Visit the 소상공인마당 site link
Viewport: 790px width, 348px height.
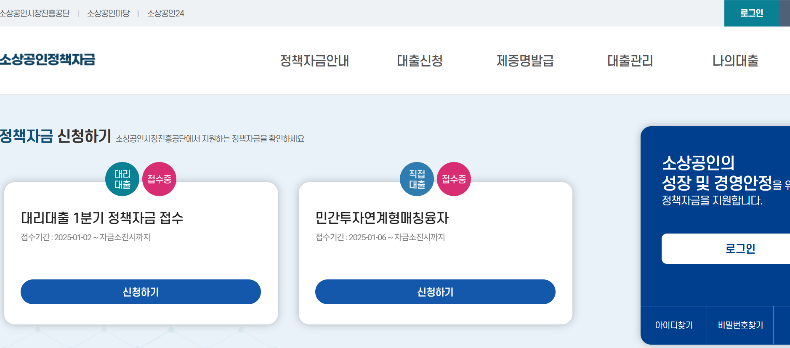(108, 13)
